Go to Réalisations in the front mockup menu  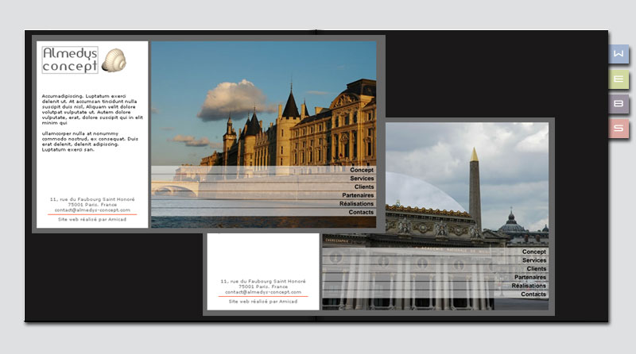(356, 204)
